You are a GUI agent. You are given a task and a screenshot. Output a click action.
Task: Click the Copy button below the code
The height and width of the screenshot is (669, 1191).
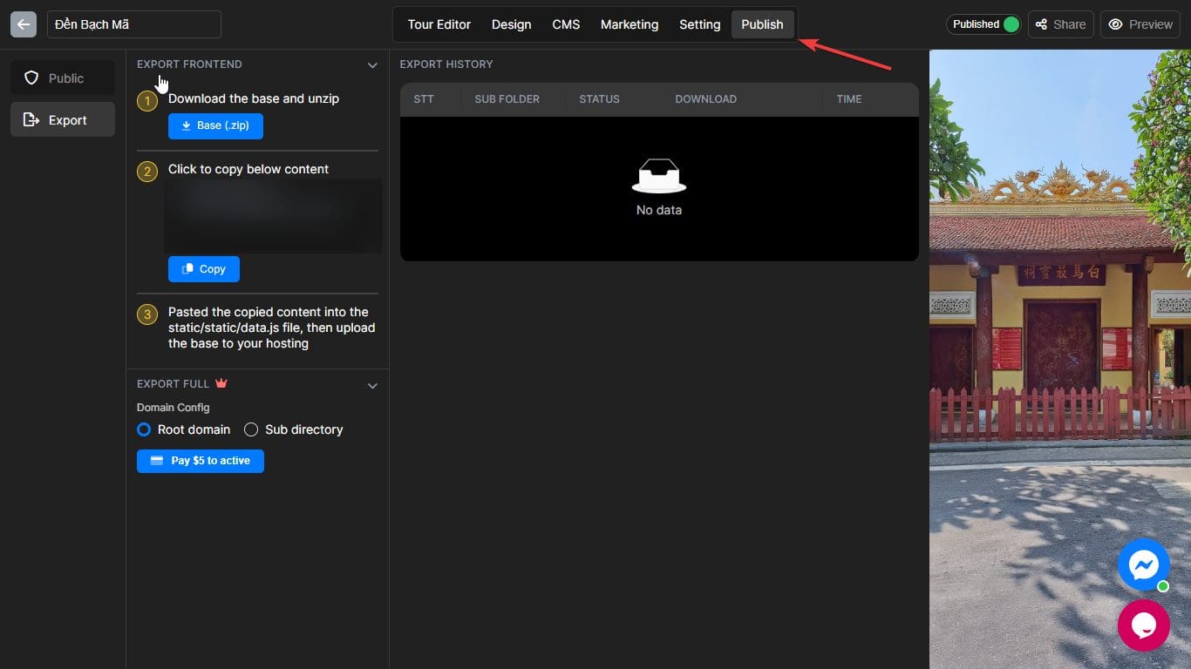(x=203, y=268)
